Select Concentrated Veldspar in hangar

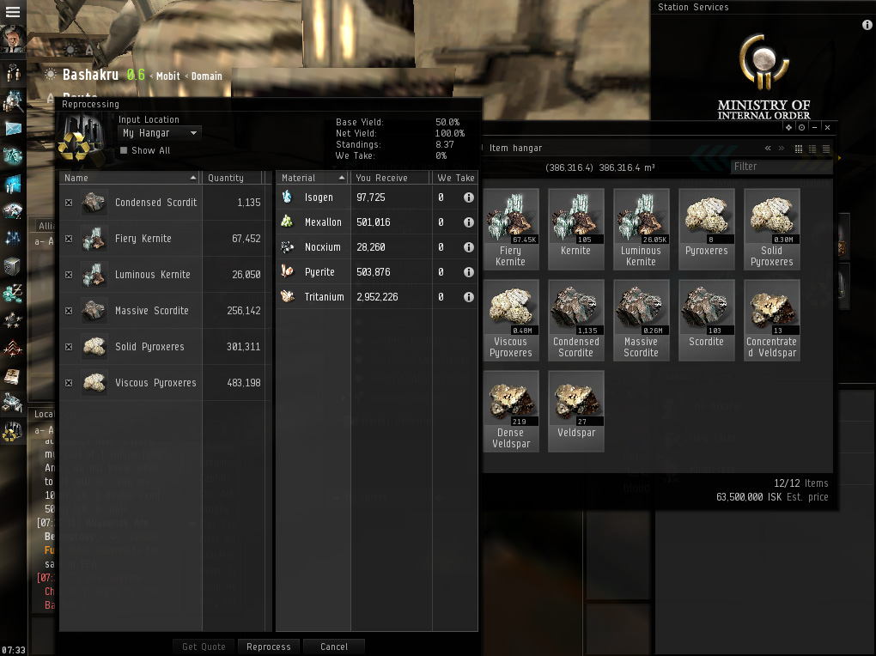771,320
